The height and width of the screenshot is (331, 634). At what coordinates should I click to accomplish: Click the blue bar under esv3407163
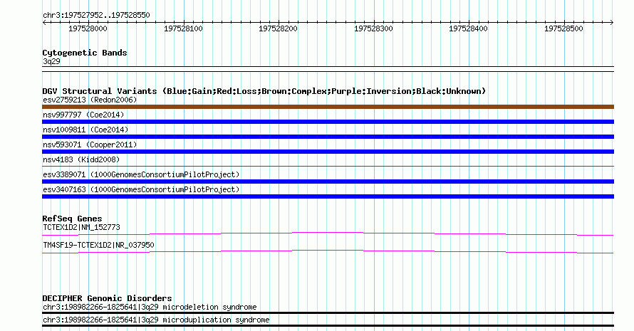[328, 196]
